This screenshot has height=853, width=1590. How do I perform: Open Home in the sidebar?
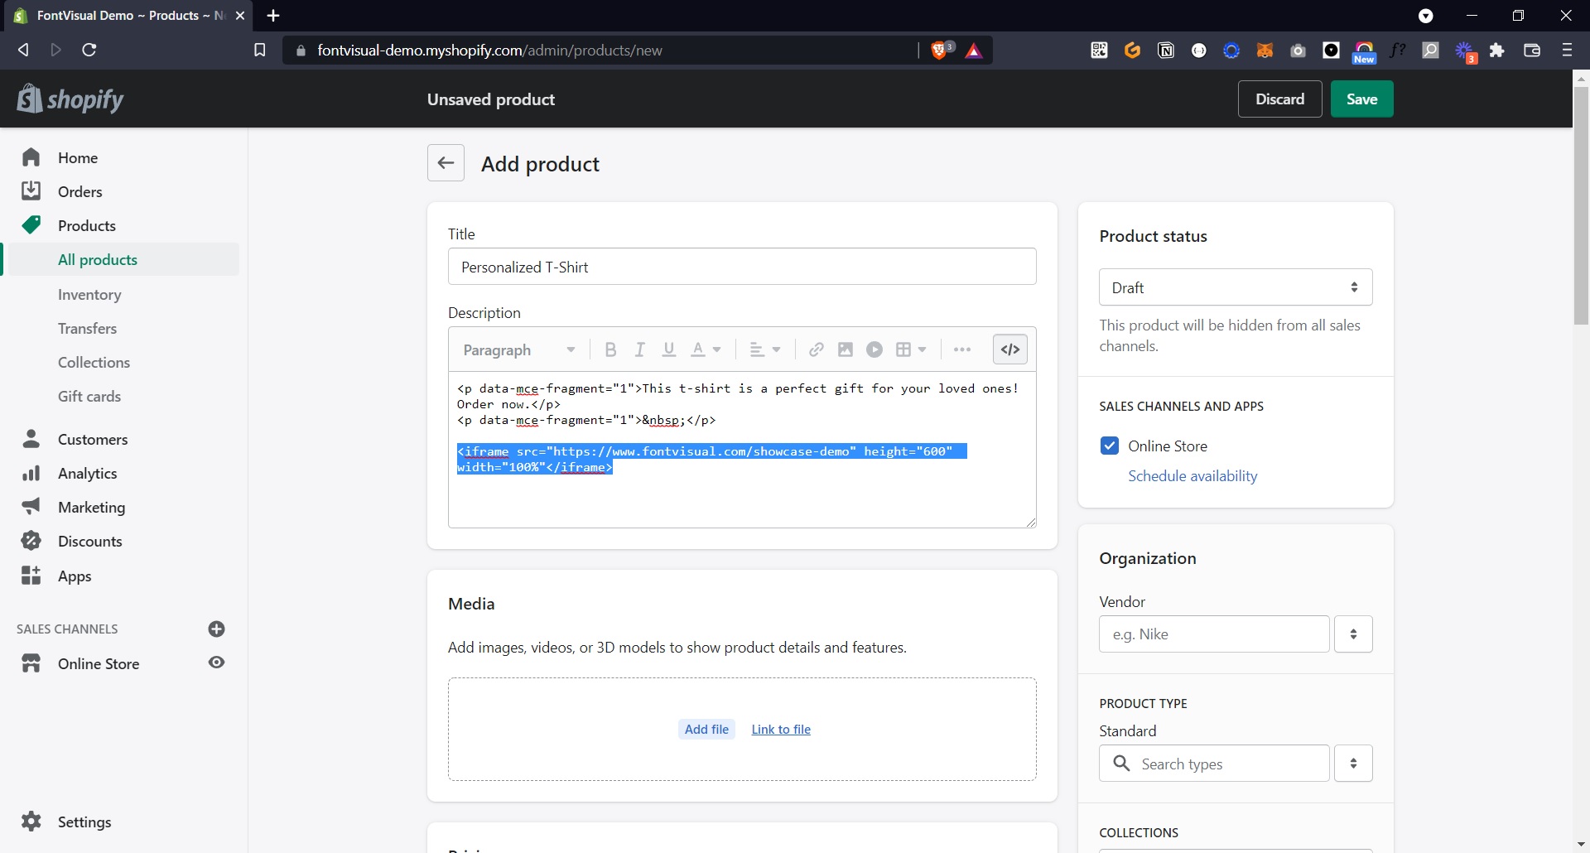[x=78, y=157]
